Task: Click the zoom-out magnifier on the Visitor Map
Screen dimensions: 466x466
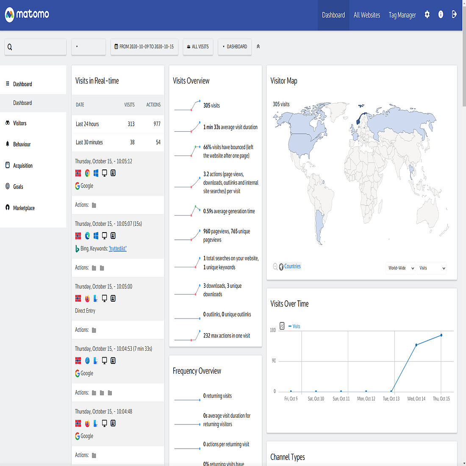Action: 275,266
